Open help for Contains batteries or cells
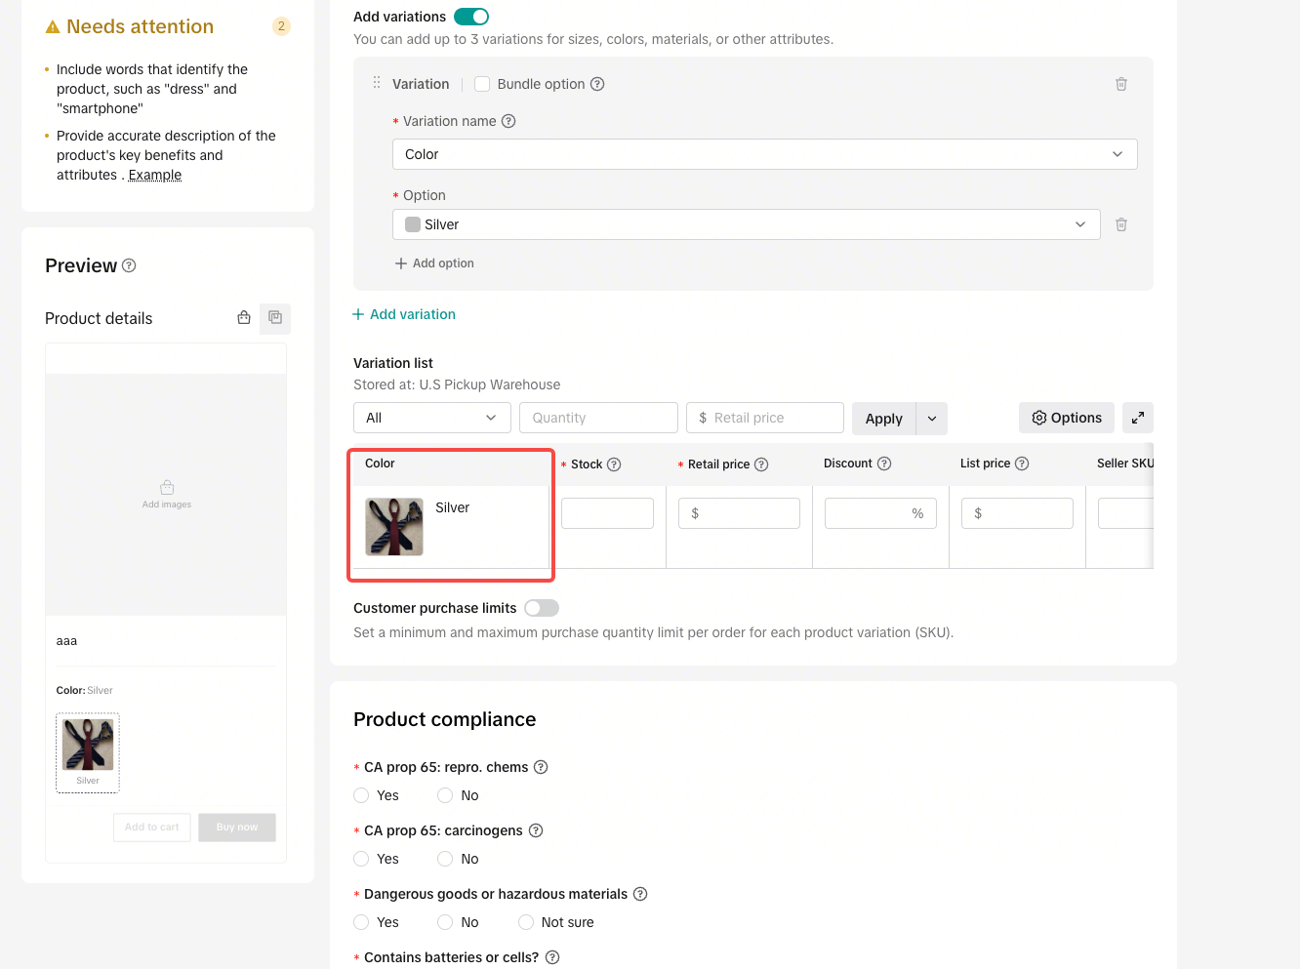 (552, 957)
